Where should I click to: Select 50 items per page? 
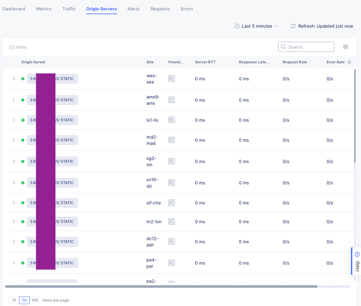[x=24, y=300]
